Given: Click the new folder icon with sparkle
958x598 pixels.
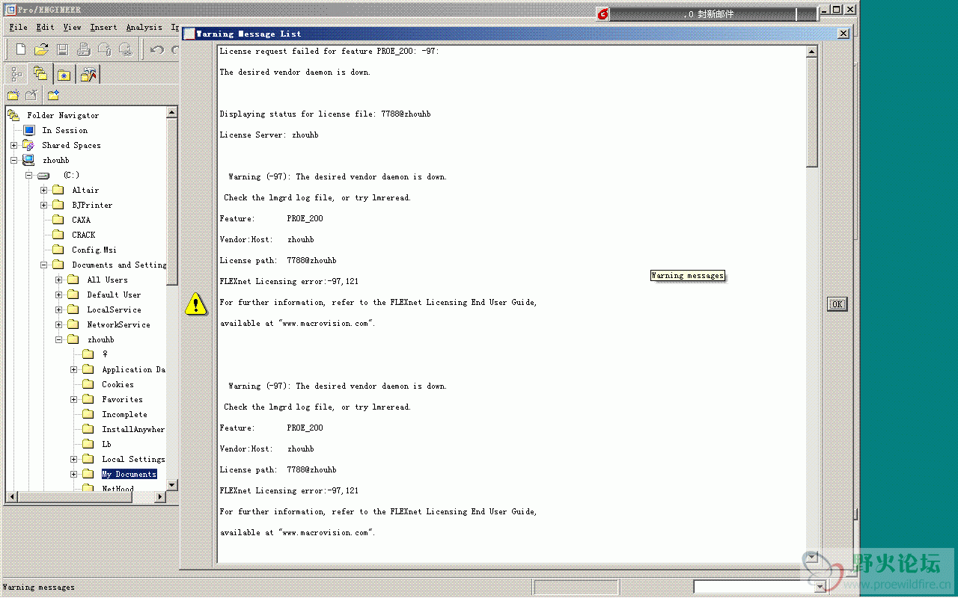Looking at the screenshot, I should [x=13, y=95].
